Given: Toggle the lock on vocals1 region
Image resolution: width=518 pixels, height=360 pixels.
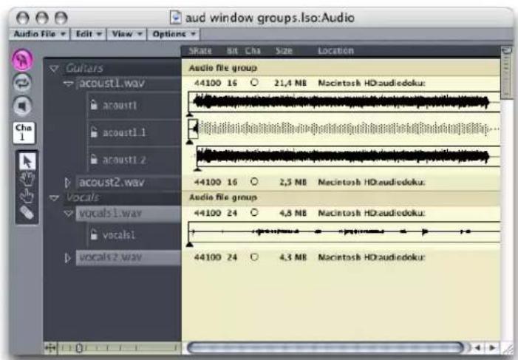Looking at the screenshot, I should [x=94, y=235].
